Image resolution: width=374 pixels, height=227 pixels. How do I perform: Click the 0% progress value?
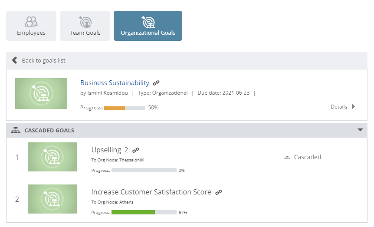[x=182, y=171]
